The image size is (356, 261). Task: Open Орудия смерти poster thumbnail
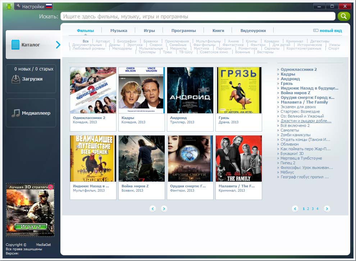click(190, 159)
